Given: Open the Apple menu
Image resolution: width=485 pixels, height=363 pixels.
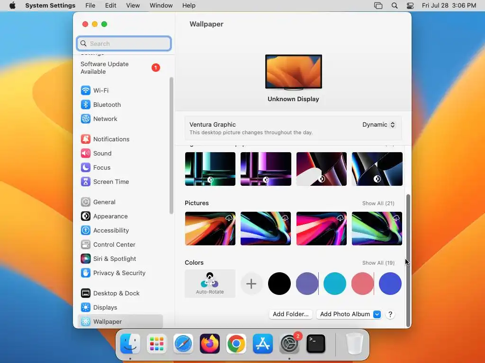Looking at the screenshot, I should click(12, 6).
